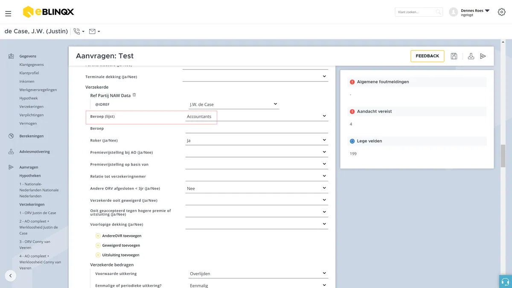Open Adviesmotivering in the sidebar
Image resolution: width=512 pixels, height=288 pixels.
click(35, 151)
